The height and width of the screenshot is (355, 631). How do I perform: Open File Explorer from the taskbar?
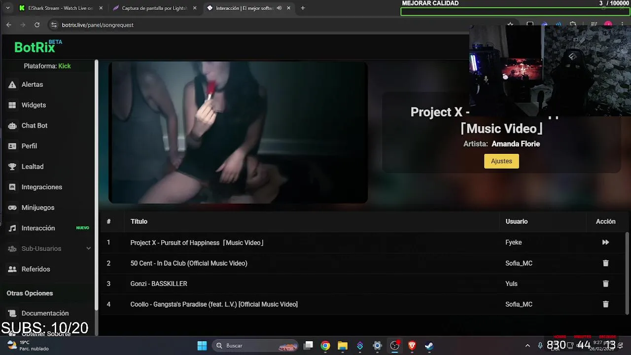tap(343, 346)
